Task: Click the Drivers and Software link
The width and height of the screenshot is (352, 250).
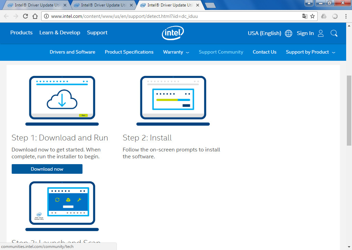Action: tap(72, 52)
